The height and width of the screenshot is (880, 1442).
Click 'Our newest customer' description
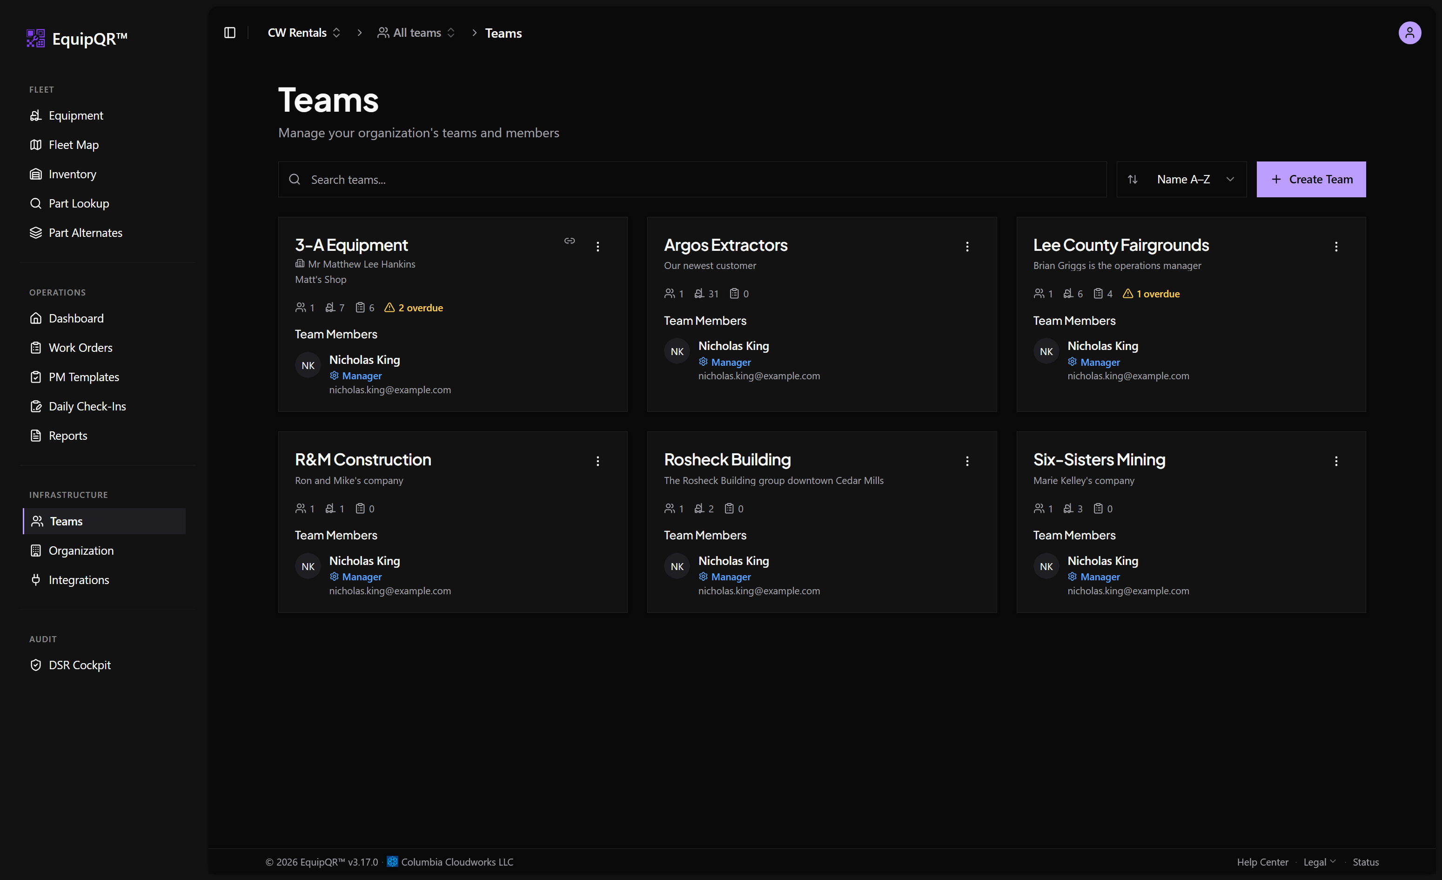tap(710, 265)
